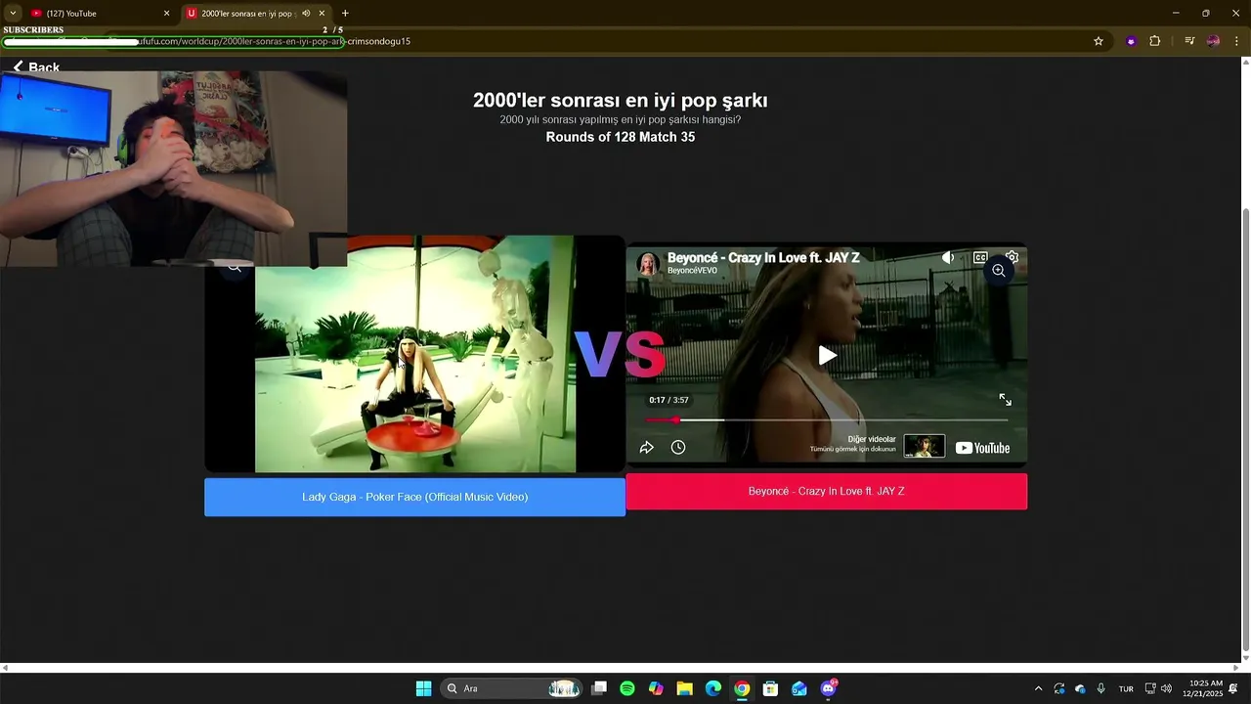Switch the TUR keyboard language

point(1126,688)
